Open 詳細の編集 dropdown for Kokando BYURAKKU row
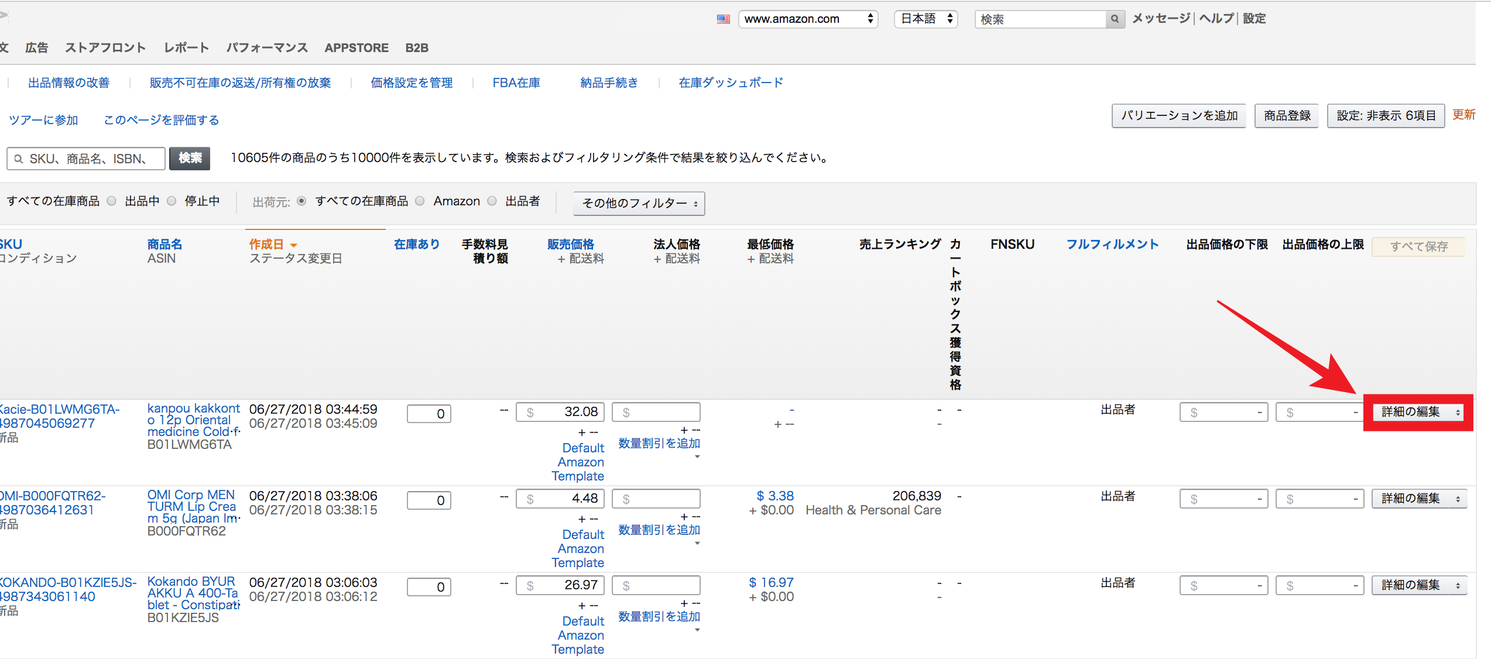 pos(1418,585)
